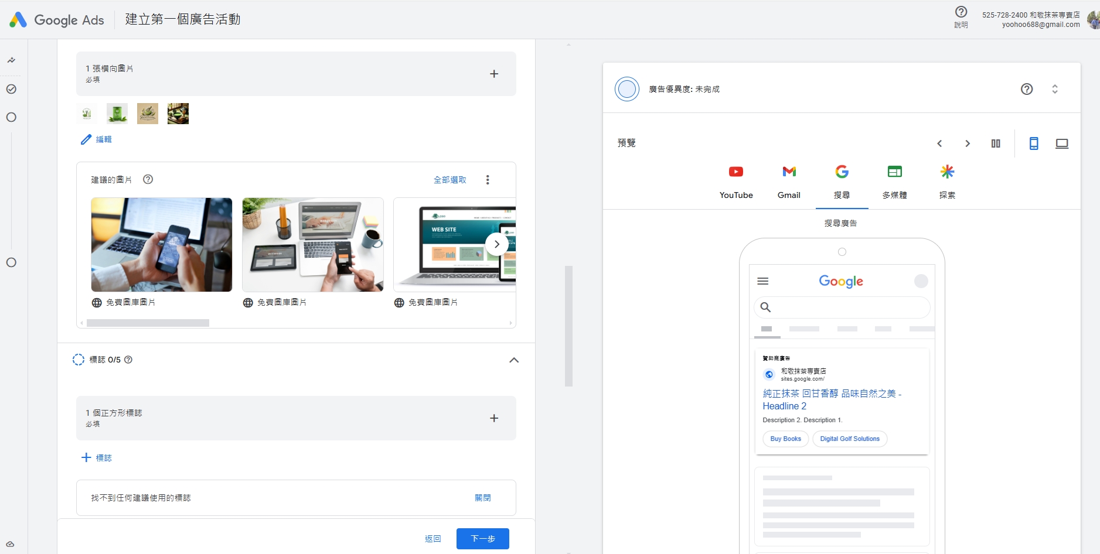Select the third stock image of website laptop
The image size is (1100, 554).
click(x=455, y=245)
